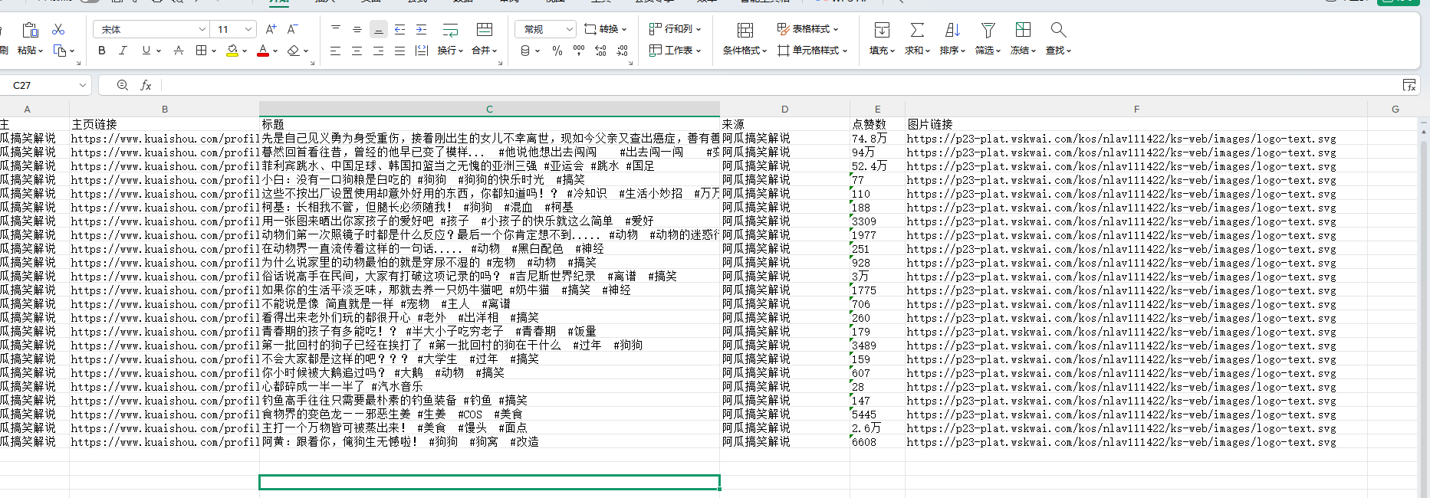Image resolution: width=1430 pixels, height=498 pixels.
Task: Toggle Strikethrough formatting
Action: (179, 51)
